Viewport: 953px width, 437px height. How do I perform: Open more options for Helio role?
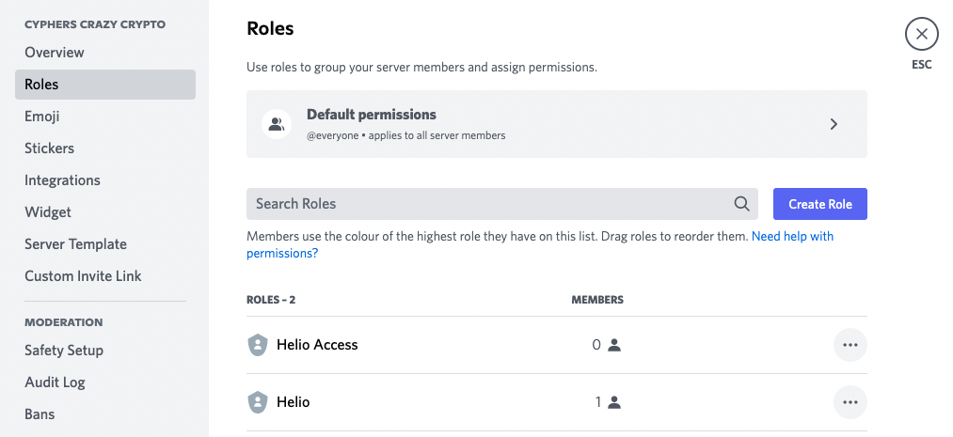coord(850,402)
